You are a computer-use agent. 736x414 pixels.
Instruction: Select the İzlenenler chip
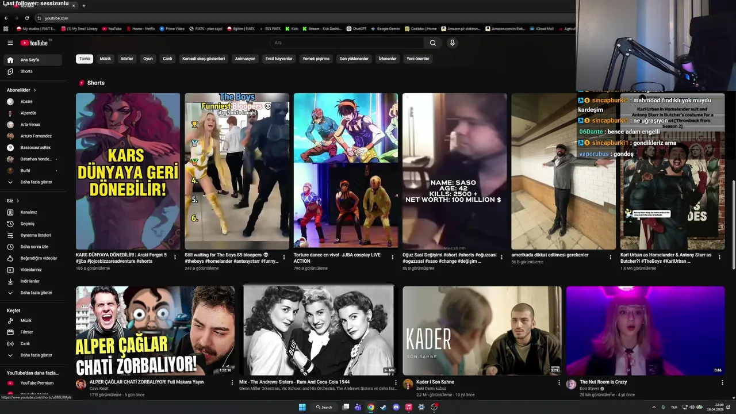[x=388, y=59]
